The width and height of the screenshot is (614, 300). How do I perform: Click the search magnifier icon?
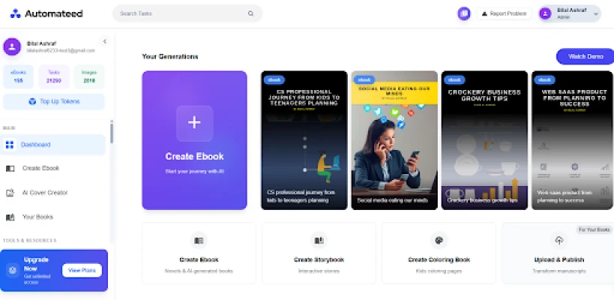click(x=250, y=13)
